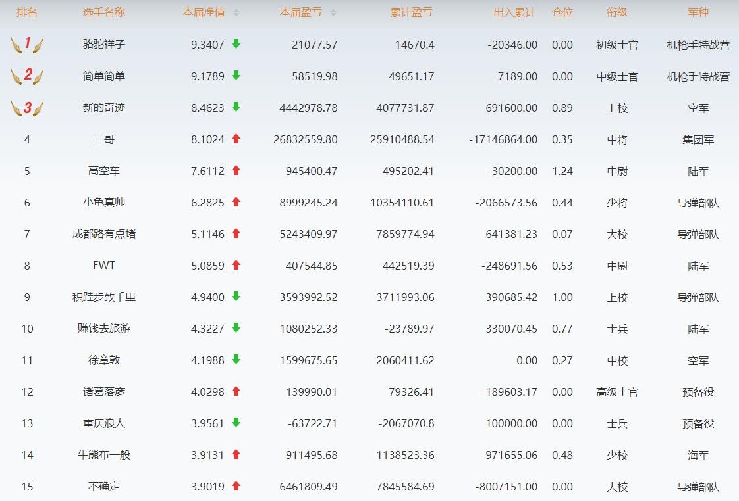Click red up arrow beside 8.1024
Viewport: 739px width, 501px height.
click(x=236, y=139)
